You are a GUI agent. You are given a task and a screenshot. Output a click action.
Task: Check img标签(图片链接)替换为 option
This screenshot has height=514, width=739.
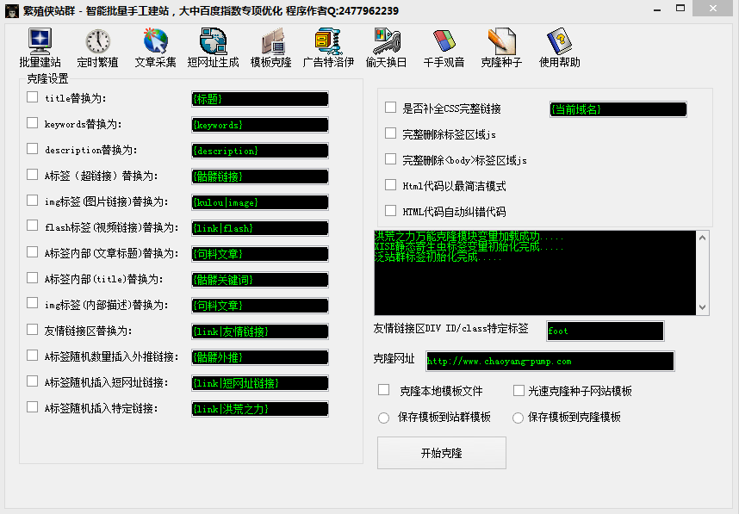click(x=33, y=201)
